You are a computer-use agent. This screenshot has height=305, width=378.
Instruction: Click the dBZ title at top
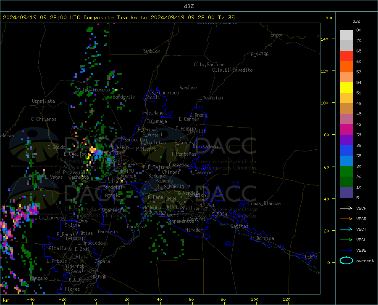pyautogui.click(x=189, y=6)
